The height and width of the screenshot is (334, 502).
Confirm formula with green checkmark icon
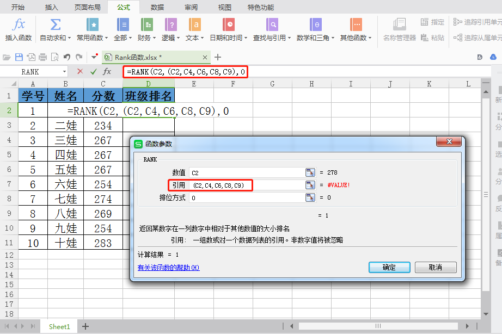(x=94, y=71)
